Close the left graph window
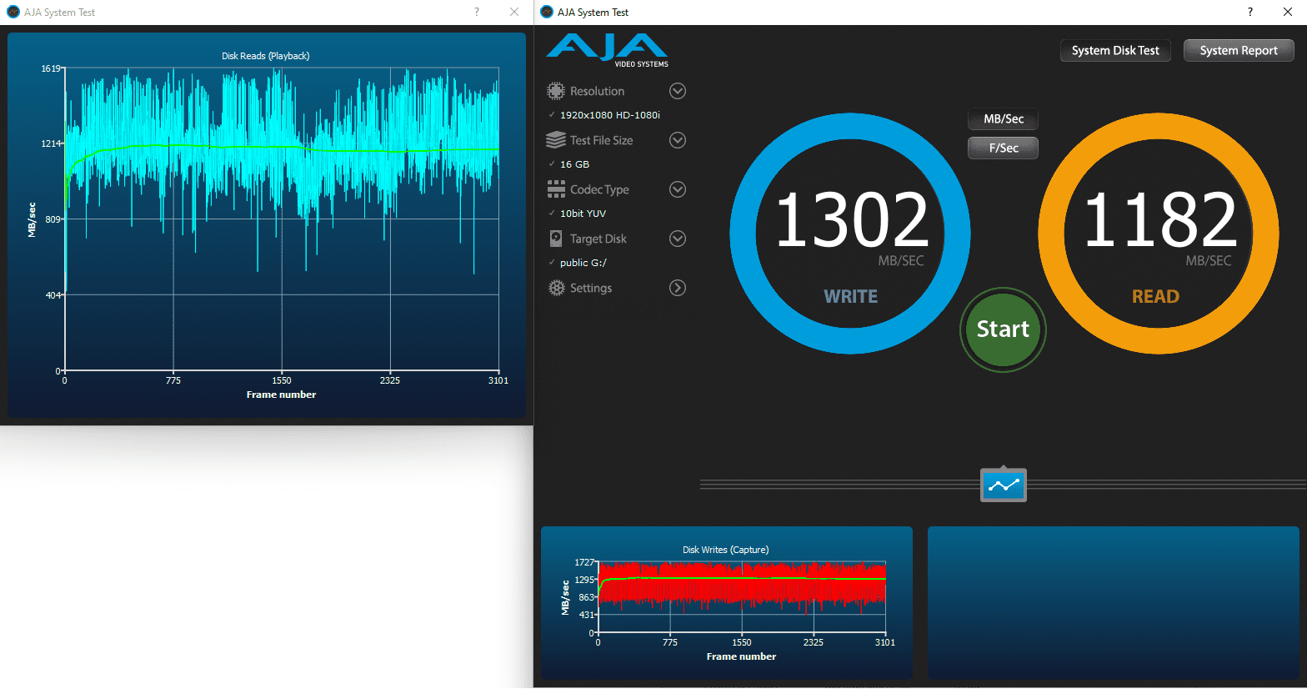Viewport: 1307px width, 689px height. (x=514, y=12)
